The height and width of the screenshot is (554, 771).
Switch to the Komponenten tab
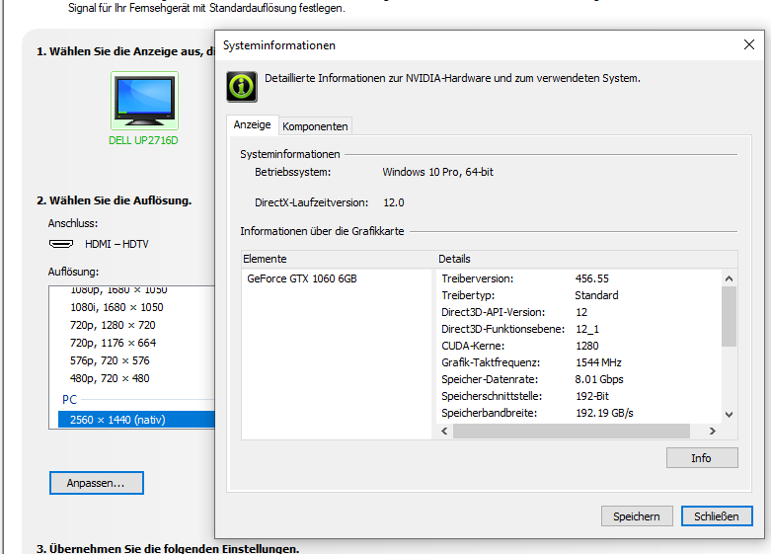(x=315, y=126)
